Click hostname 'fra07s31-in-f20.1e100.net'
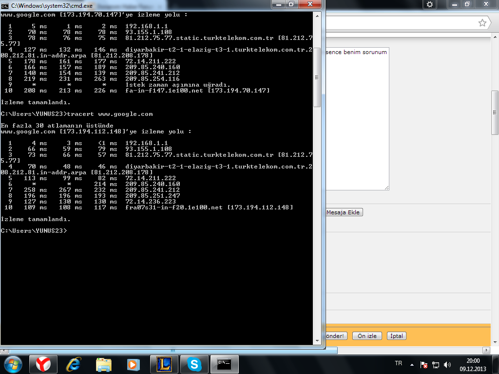499x374 pixels. [174, 207]
